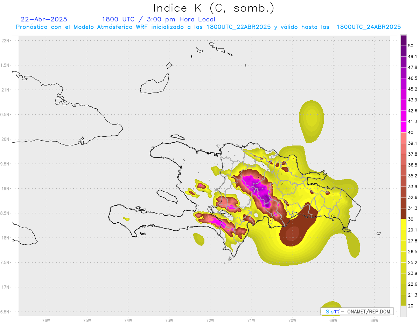This screenshot has height=325, width=420.
Task: Click the colorbar value "45.2"
Action: point(412,89)
